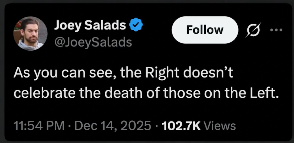Click the tweet line starting with "celebrate"
Viewport: 294px width, 143px height.
pos(145,93)
